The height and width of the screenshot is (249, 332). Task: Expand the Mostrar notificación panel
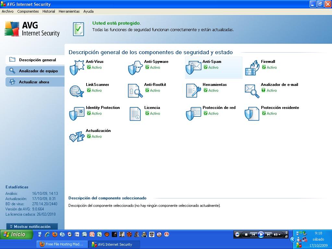[32, 226]
